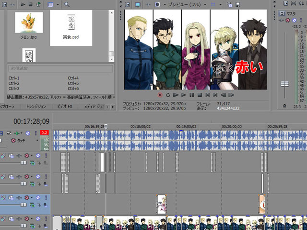
Task: Open audio track FX dropdown arrow
Action: (21, 133)
